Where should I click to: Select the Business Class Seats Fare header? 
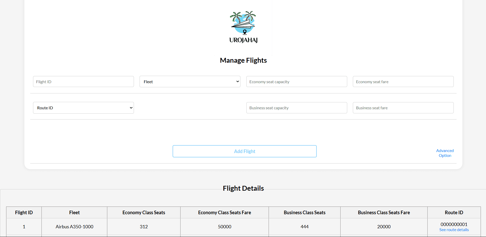[x=384, y=212]
